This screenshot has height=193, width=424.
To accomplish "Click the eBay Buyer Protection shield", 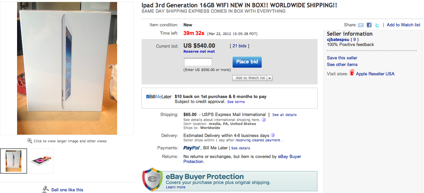I will click(x=153, y=180).
